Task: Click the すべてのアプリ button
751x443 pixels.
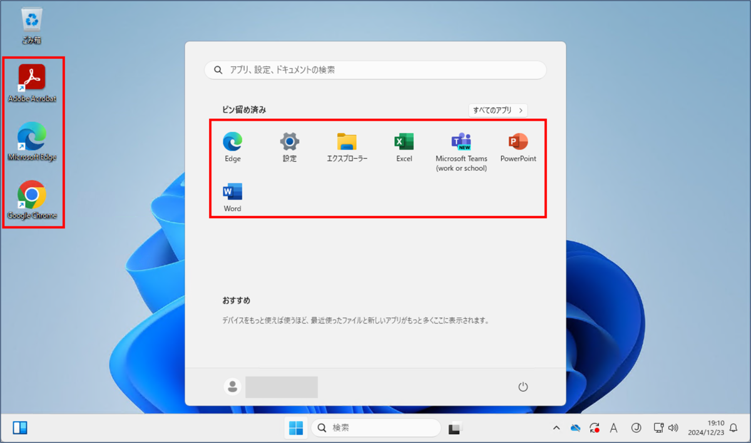Action: (498, 110)
